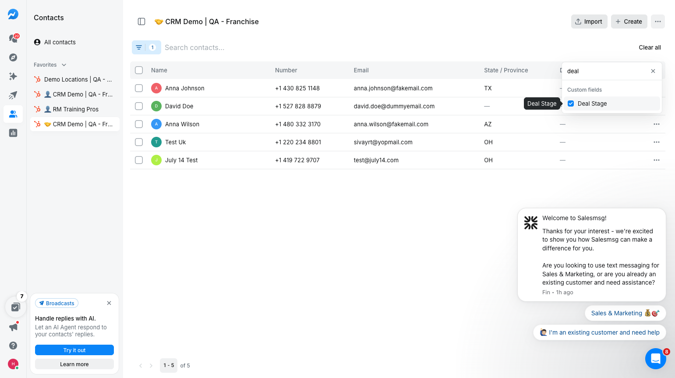
Task: Open the sparkle AI icon in sidebar
Action: pyautogui.click(x=13, y=76)
